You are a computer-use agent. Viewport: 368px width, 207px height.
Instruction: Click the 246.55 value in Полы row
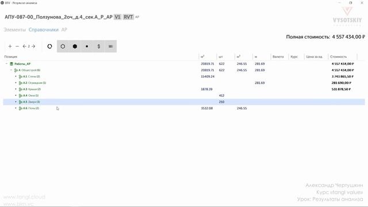point(241,108)
